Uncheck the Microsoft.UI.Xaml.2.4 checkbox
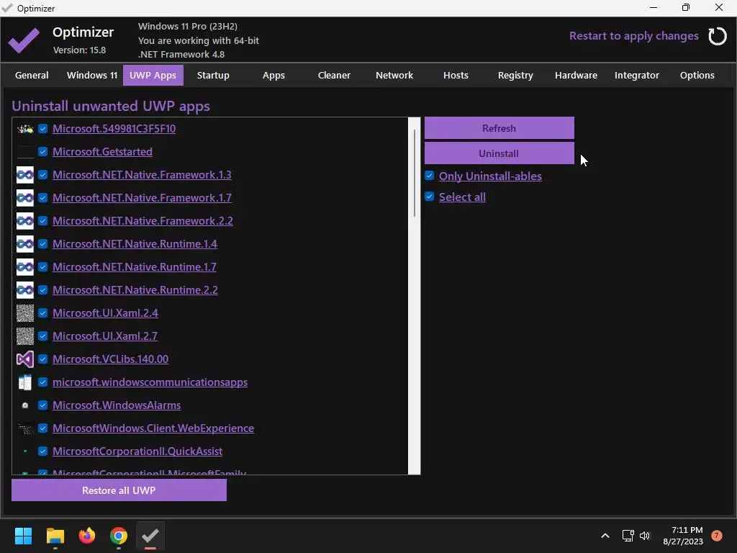 [42, 313]
